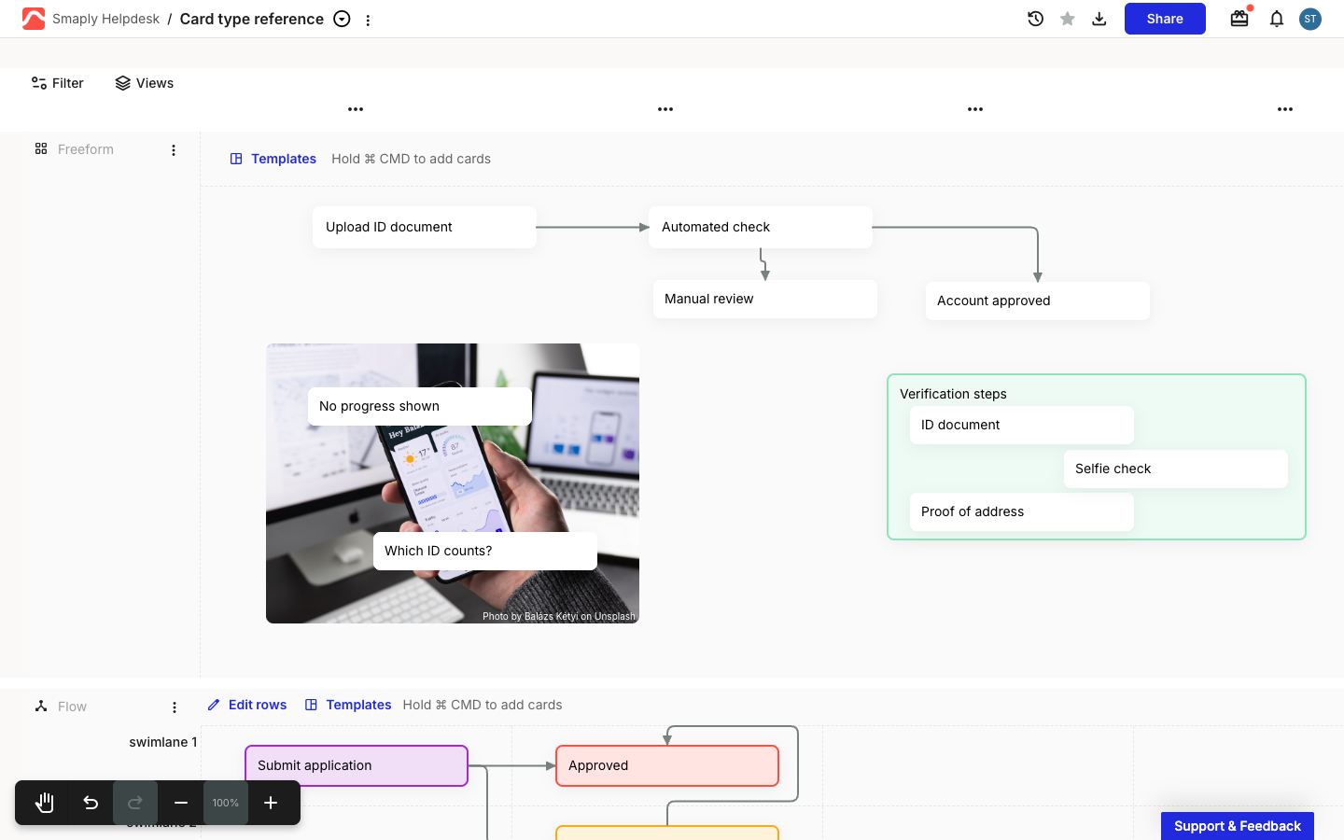Screen dimensions: 1344x840
Task: Click the 100% zoom level indicator
Action: click(226, 803)
